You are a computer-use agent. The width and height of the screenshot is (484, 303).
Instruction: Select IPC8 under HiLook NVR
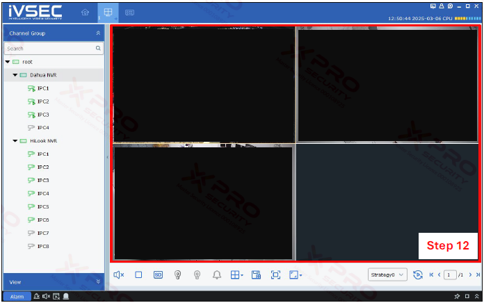click(x=43, y=246)
